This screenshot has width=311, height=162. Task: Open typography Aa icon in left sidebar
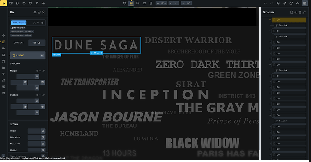click(4, 48)
